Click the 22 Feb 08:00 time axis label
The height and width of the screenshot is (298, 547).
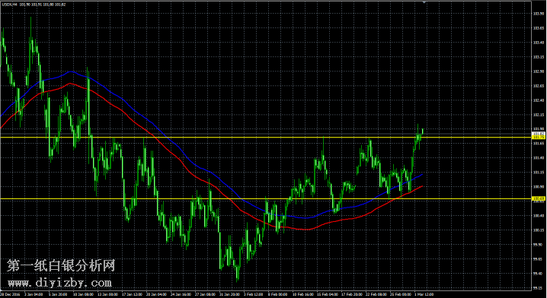point(376,294)
